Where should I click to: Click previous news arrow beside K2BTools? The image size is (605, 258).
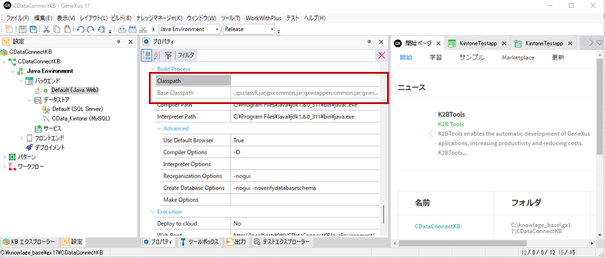(x=431, y=134)
